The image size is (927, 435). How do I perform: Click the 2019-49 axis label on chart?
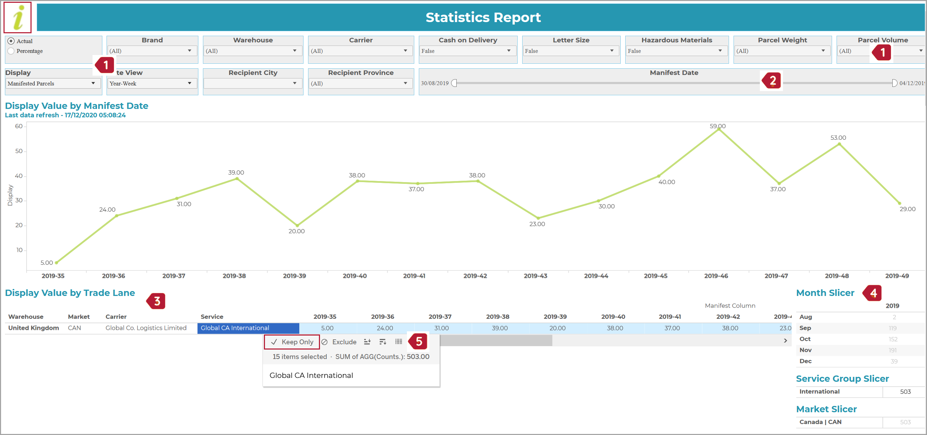click(897, 276)
